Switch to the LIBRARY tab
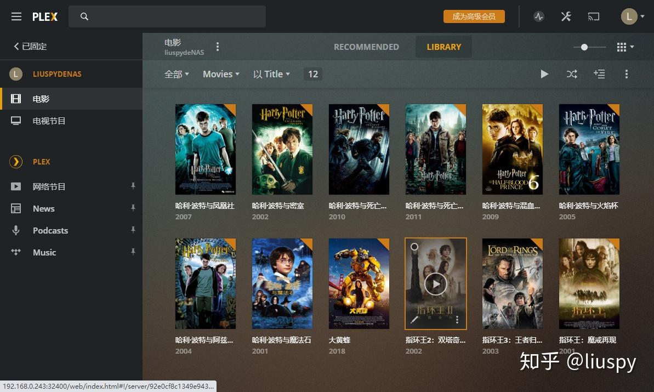654x392 pixels. pos(444,47)
